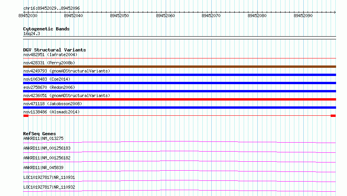Click the esv2758670 (Redon2006) label

[x=49, y=87]
